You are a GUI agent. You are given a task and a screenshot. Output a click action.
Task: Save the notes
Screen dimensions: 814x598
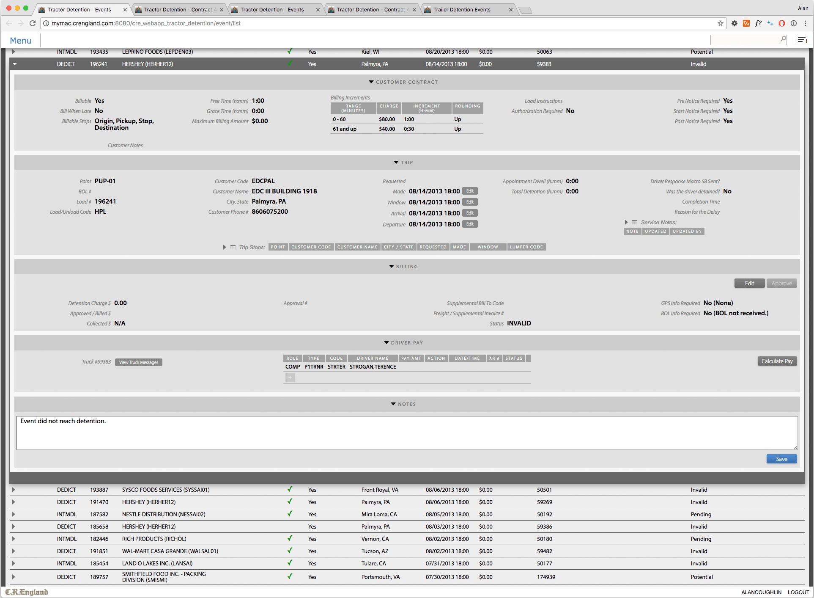[x=781, y=459]
